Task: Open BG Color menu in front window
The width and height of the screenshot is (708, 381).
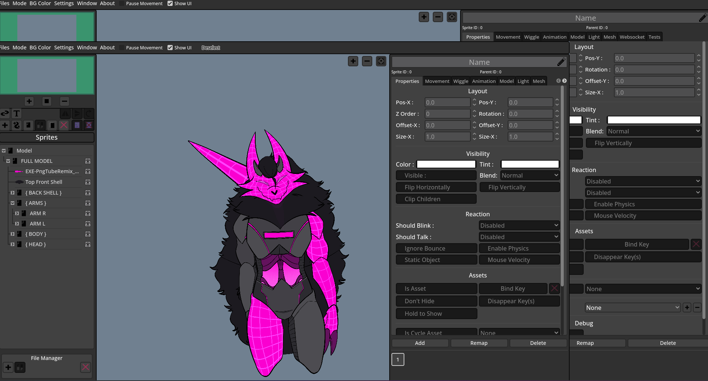Action: tap(40, 48)
